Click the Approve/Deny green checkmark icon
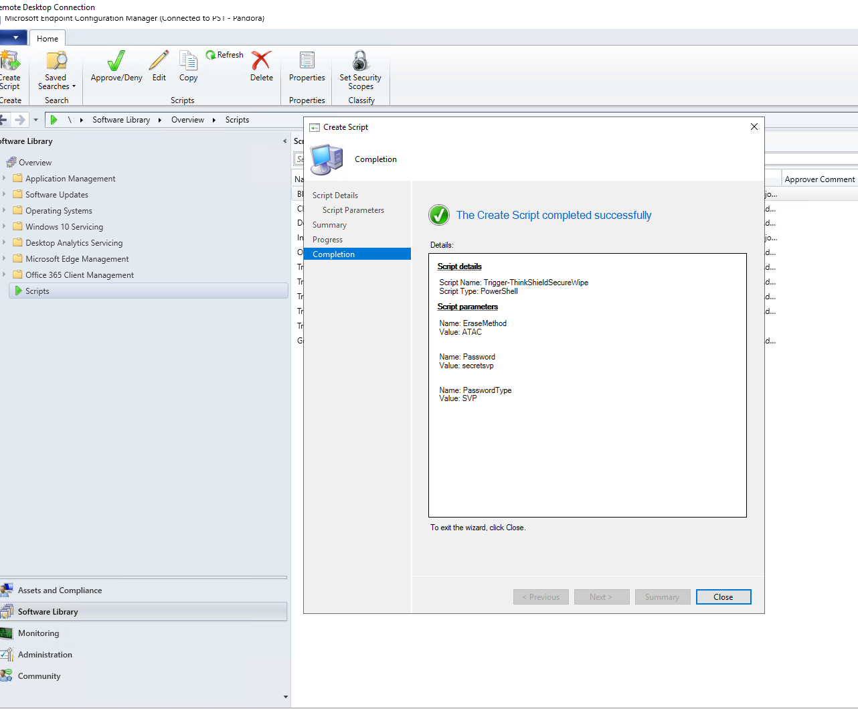Image resolution: width=858 pixels, height=709 pixels. pyautogui.click(x=116, y=61)
